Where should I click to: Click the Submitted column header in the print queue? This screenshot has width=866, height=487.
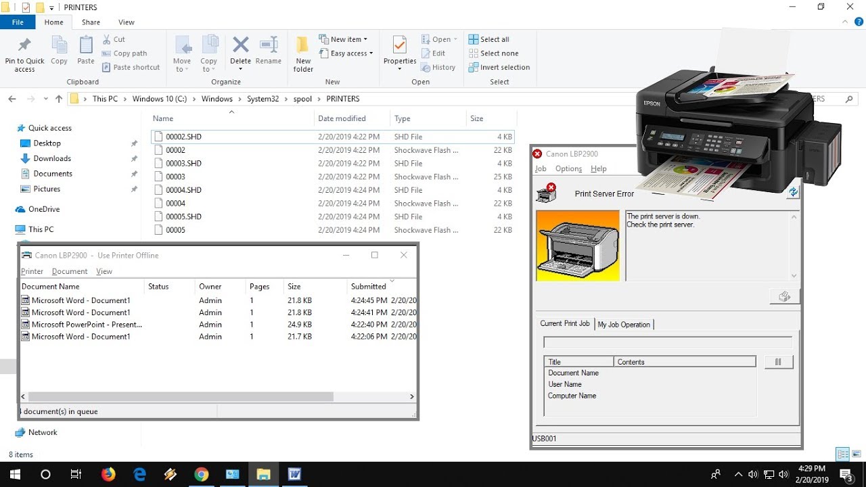pyautogui.click(x=369, y=287)
